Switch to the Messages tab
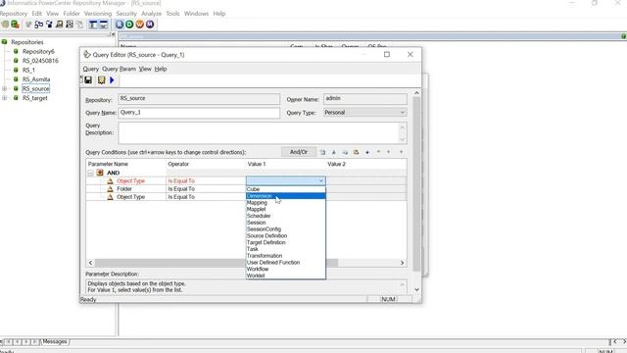The width and height of the screenshot is (627, 353). (x=55, y=341)
